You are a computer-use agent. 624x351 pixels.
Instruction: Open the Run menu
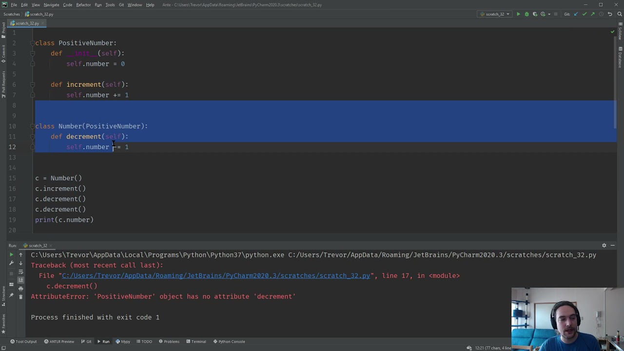point(98,5)
